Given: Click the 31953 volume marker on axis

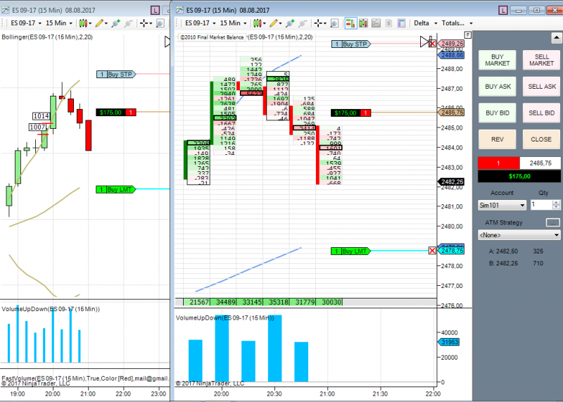Looking at the screenshot, I should click(x=448, y=342).
